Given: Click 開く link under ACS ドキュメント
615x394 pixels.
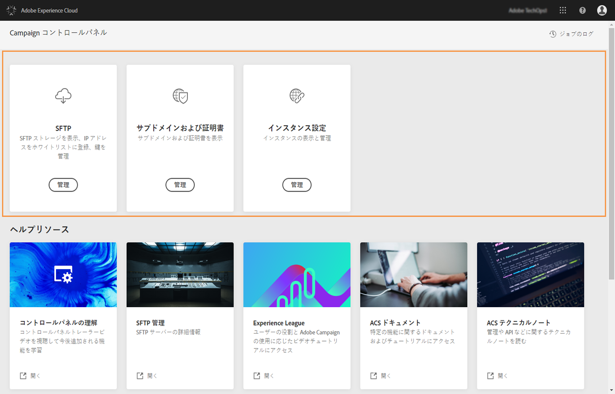Looking at the screenshot, I should [386, 376].
